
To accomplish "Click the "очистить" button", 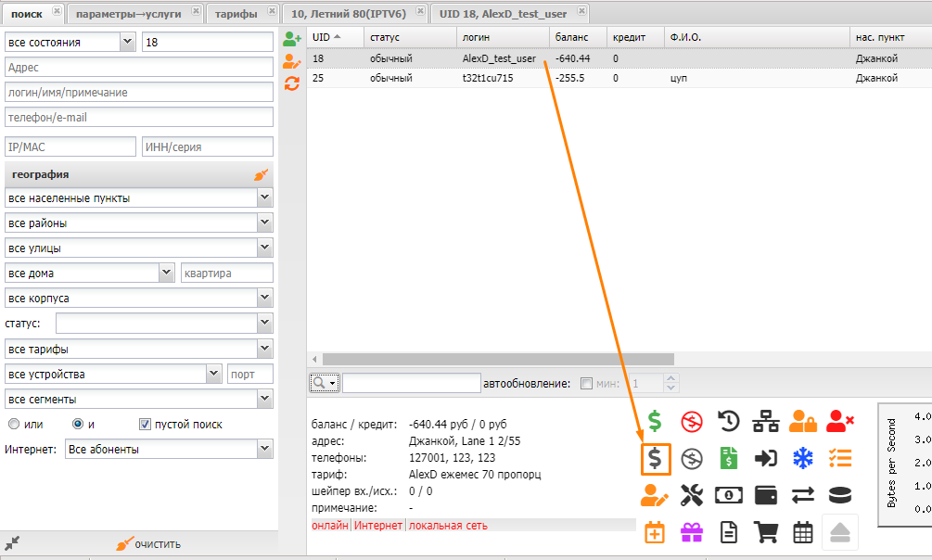I will (x=148, y=544).
